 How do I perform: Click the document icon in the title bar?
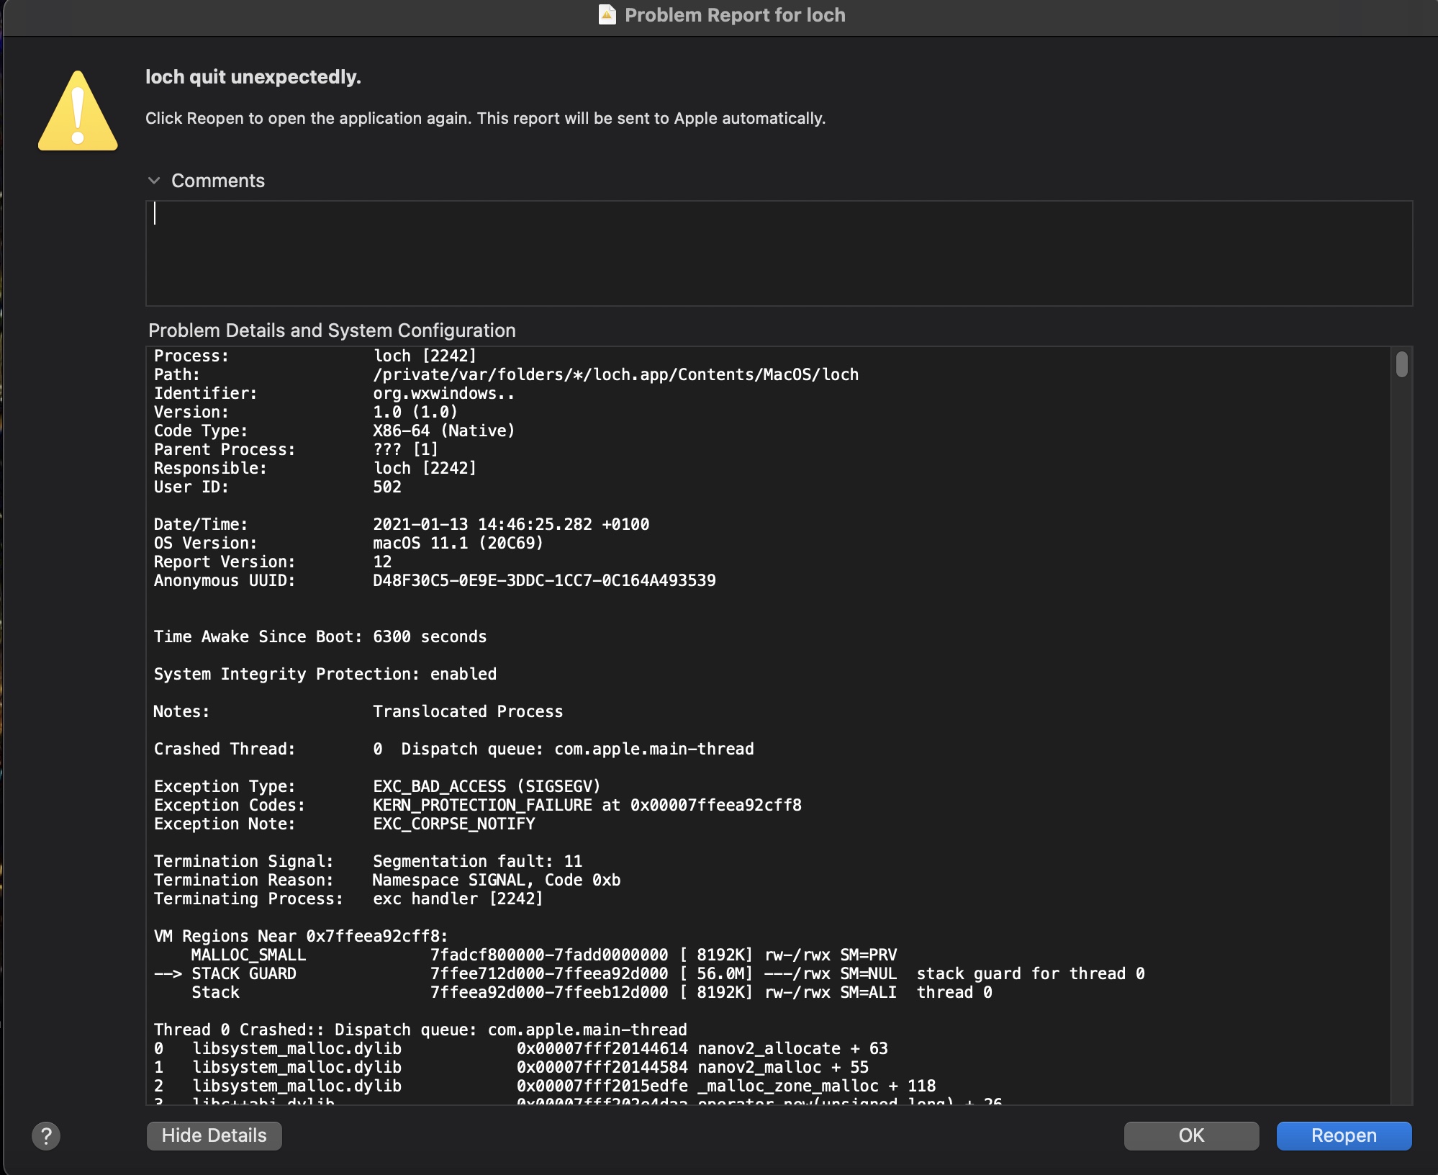click(x=607, y=14)
